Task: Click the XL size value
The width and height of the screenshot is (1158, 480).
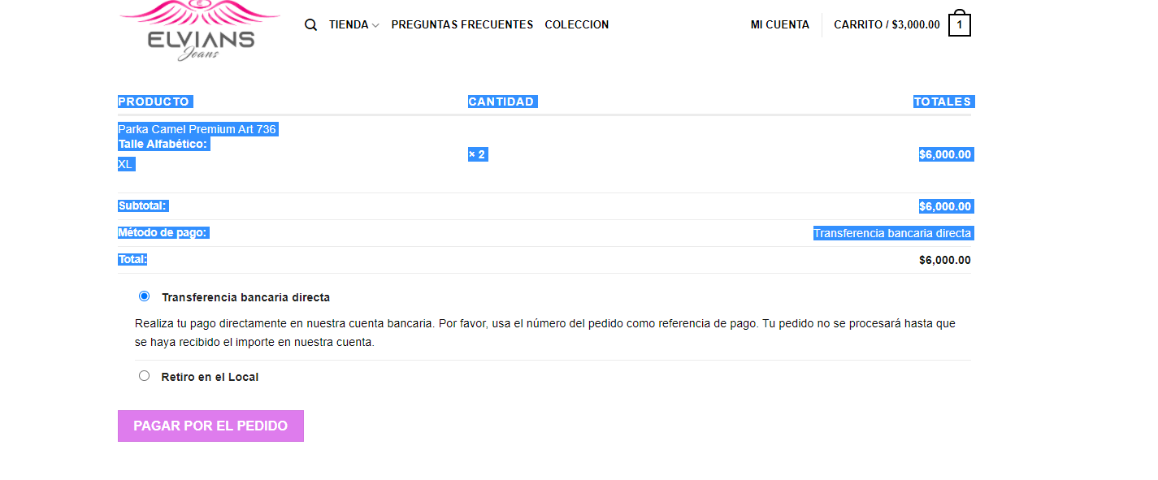Action: pyautogui.click(x=126, y=164)
